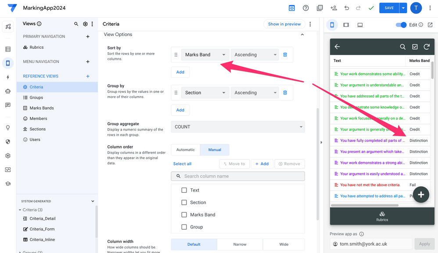Click the + Add column button

(x=262, y=164)
